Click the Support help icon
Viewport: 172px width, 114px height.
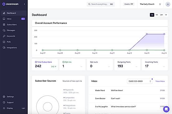coord(4,103)
